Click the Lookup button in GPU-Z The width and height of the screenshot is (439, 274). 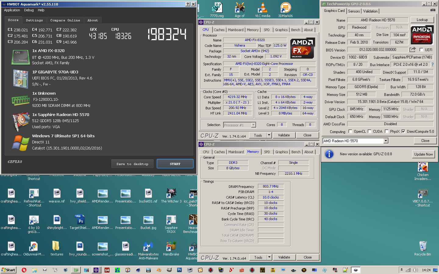click(x=422, y=20)
